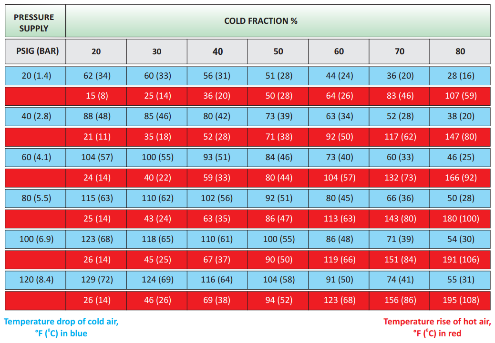495x343 pixels.
Task: Select the blue cell 93 (51)
Action: pos(217,157)
